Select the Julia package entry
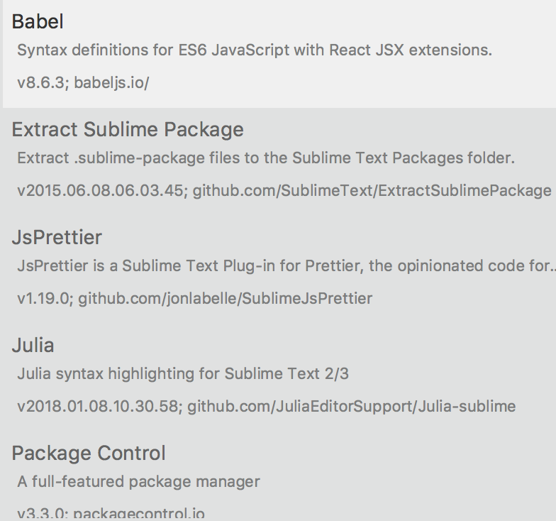This screenshot has width=556, height=521. 33,346
